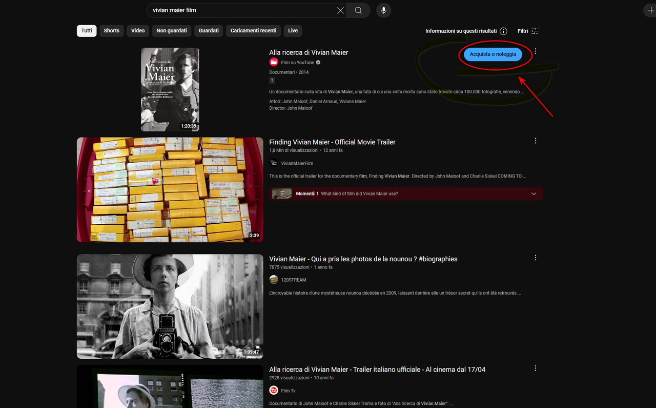Image resolution: width=656 pixels, height=408 pixels.
Task: Select the 'Caricamenti recenti' filter chip
Action: tap(253, 31)
